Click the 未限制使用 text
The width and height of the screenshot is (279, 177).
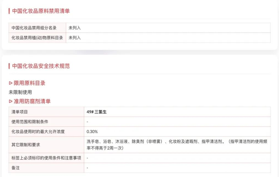[20, 92]
